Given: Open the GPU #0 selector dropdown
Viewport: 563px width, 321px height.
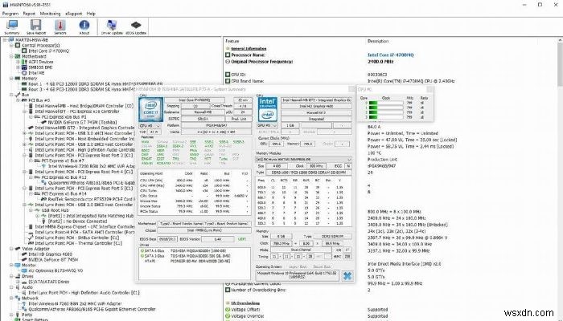Looking at the screenshot, I should pyautogui.click(x=268, y=126).
